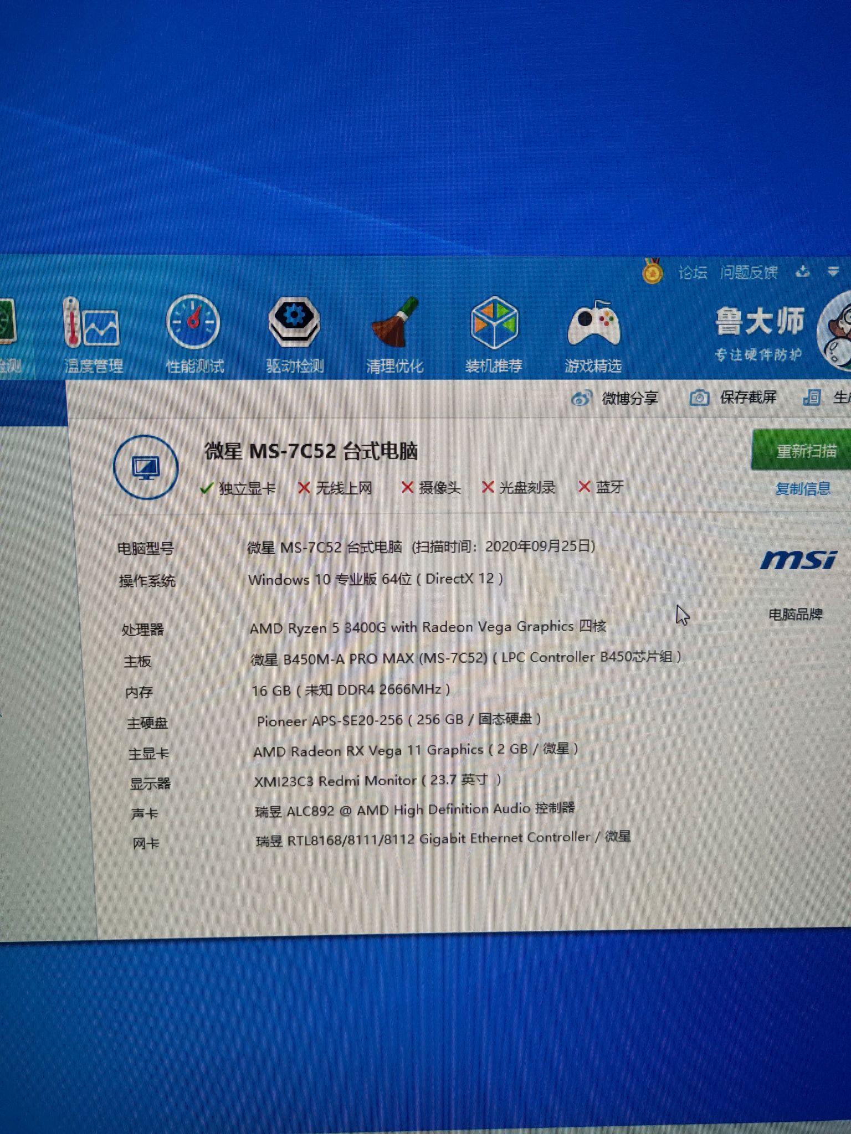Image resolution: width=851 pixels, height=1134 pixels.
Task: Click the 微博分享 Weibo share button
Action: pos(615,398)
